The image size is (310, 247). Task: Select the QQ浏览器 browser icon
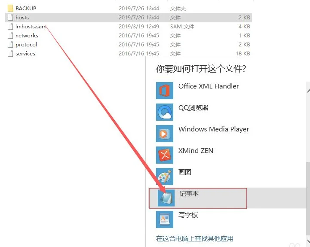(x=165, y=112)
